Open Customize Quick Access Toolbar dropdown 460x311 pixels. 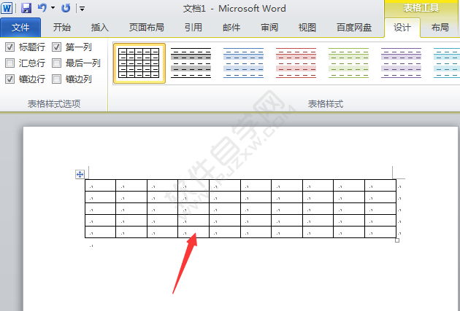[82, 9]
